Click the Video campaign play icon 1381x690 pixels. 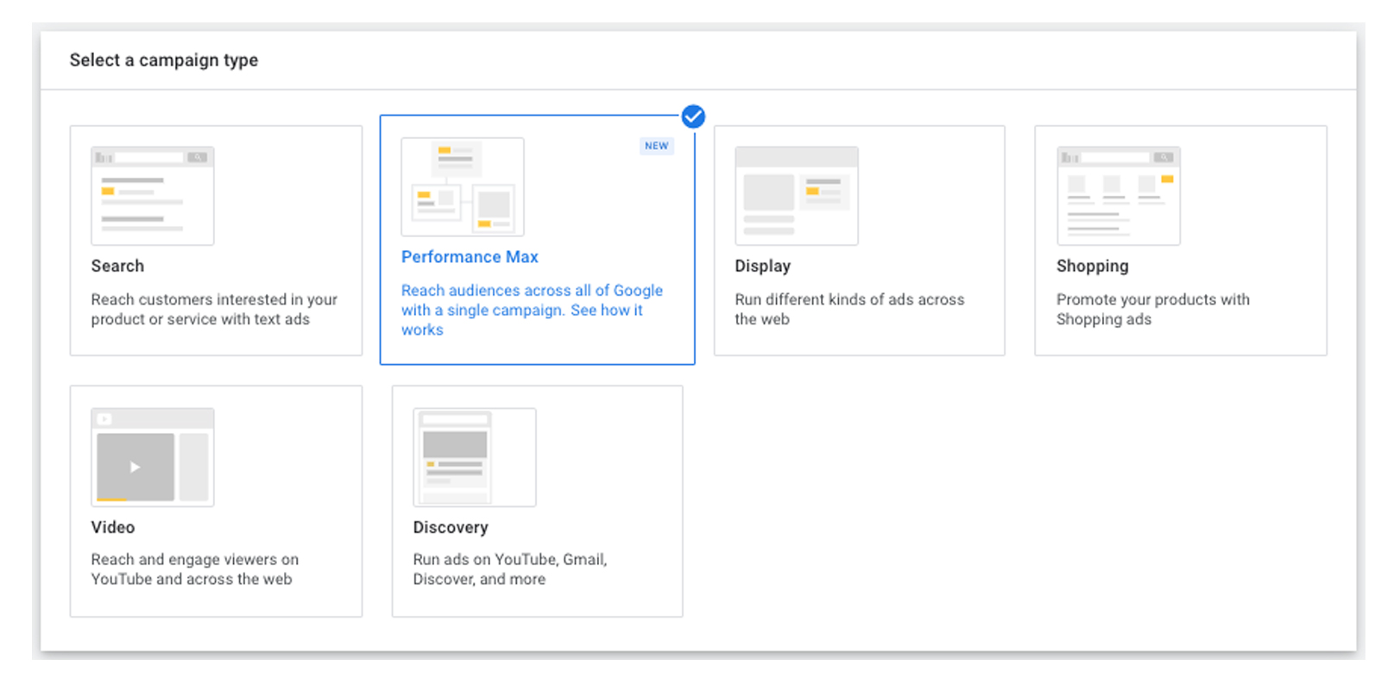tap(135, 467)
